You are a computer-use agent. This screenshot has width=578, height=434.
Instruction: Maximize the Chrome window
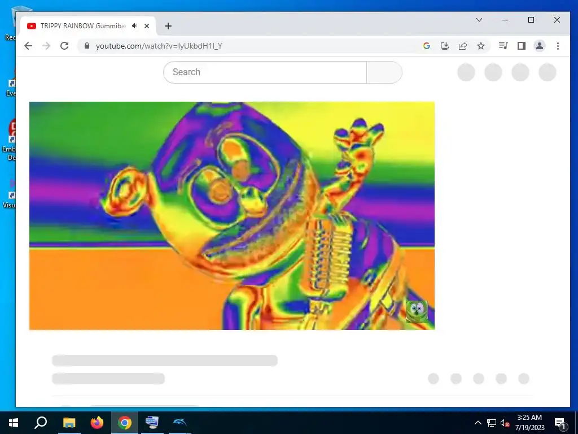click(531, 20)
